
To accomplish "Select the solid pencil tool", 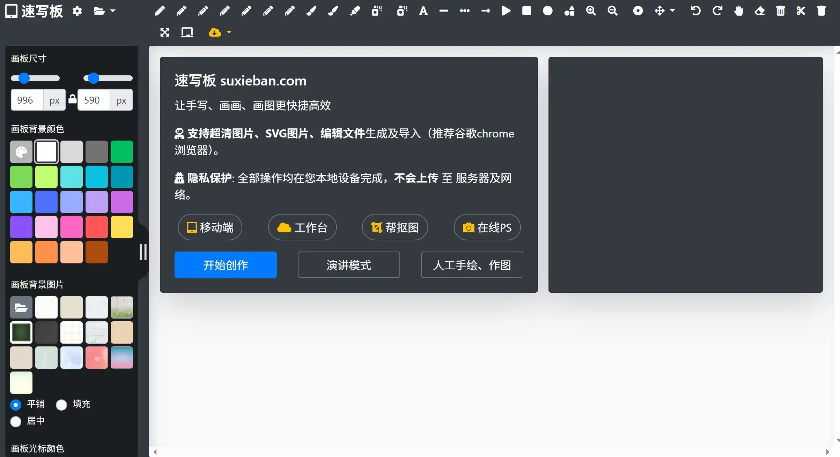I will pos(160,11).
